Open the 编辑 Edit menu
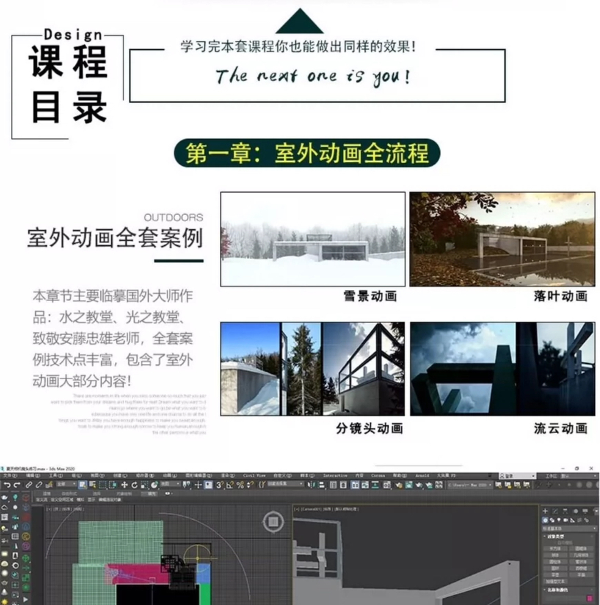 tap(33, 475)
